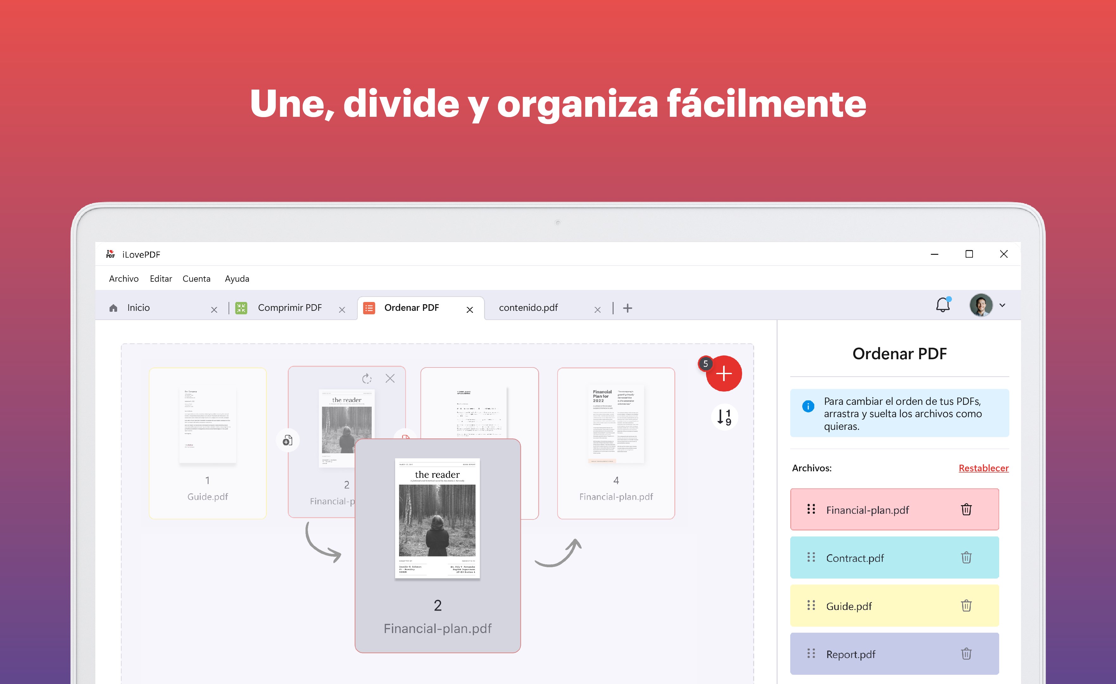This screenshot has height=684, width=1116.
Task: Open the Editar menu
Action: click(x=161, y=279)
